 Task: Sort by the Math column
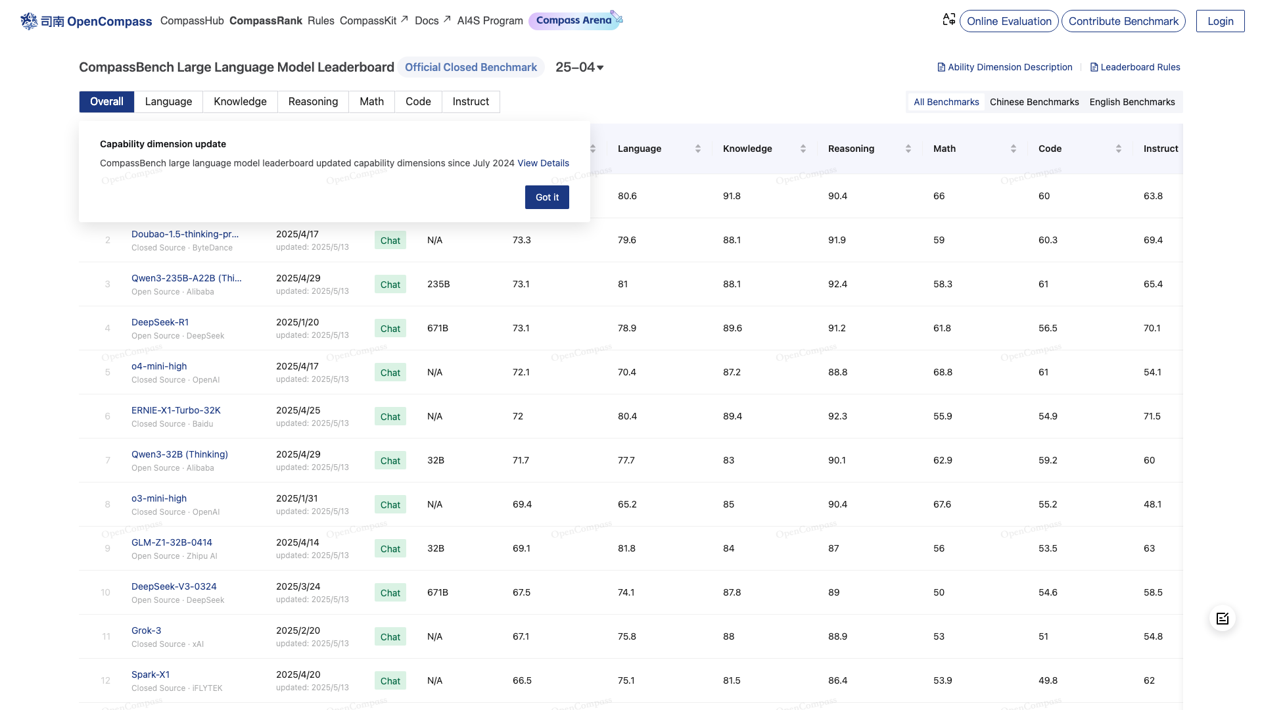point(1014,149)
